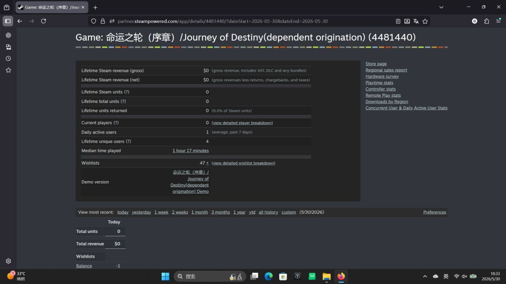This screenshot has height=284, width=506.
Task: Launch Microsoft Edge from the taskbar
Action: (x=268, y=276)
